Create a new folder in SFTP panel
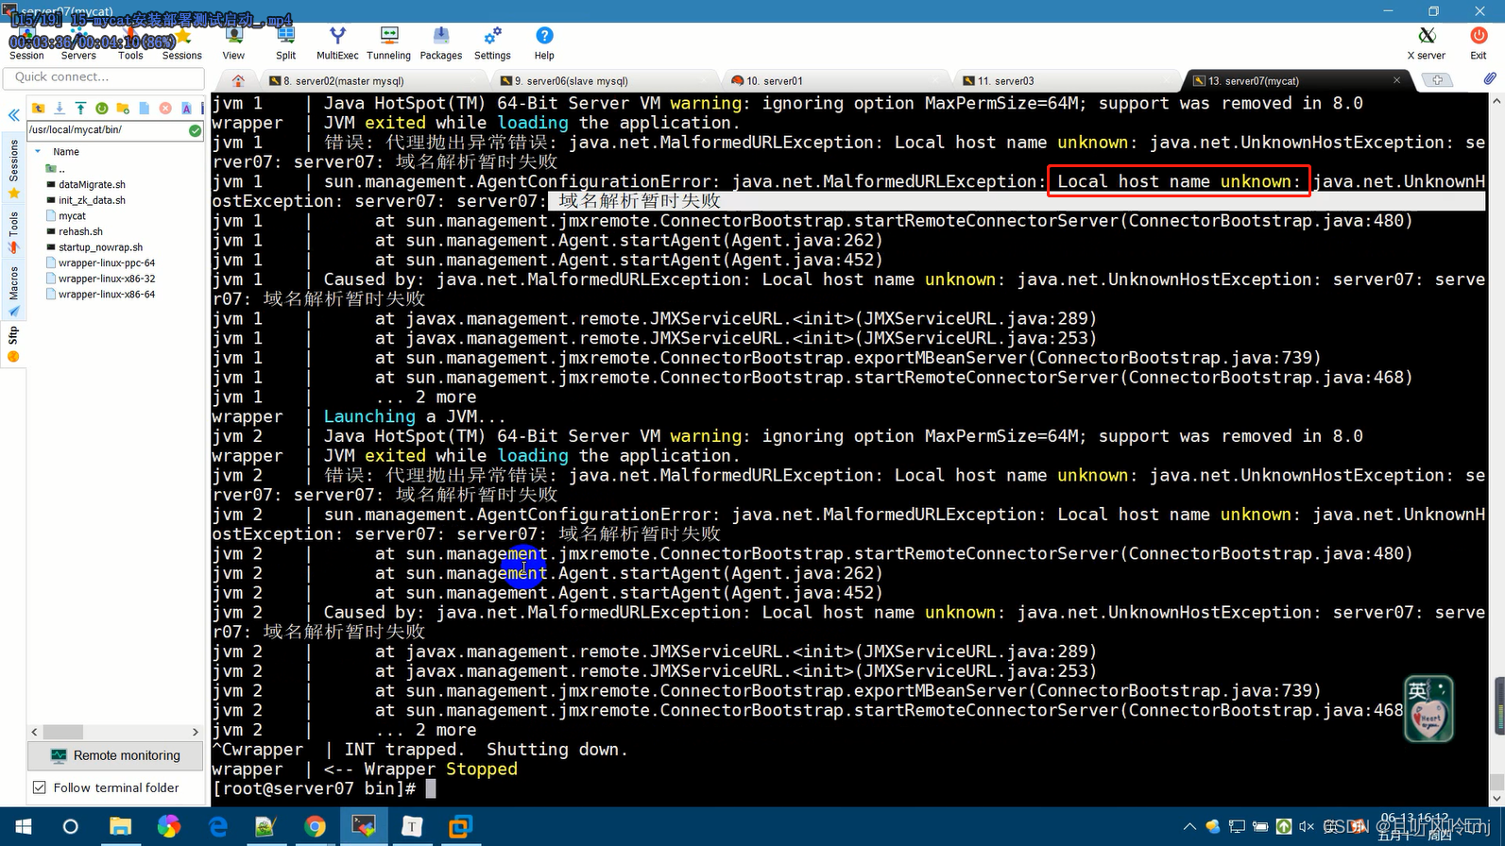The height and width of the screenshot is (846, 1505). click(123, 109)
